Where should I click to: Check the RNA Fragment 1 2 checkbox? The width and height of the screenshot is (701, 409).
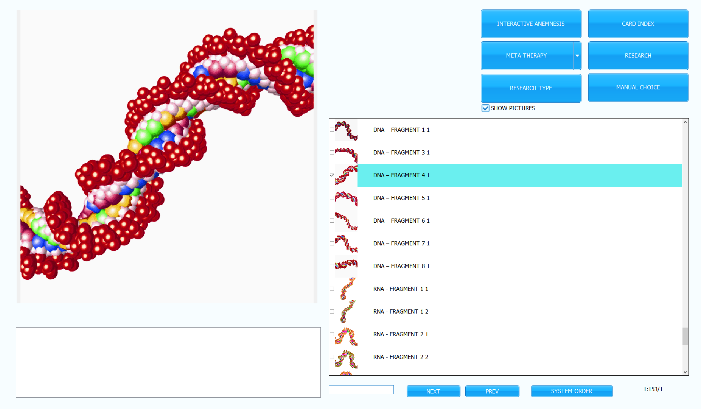[x=332, y=312]
